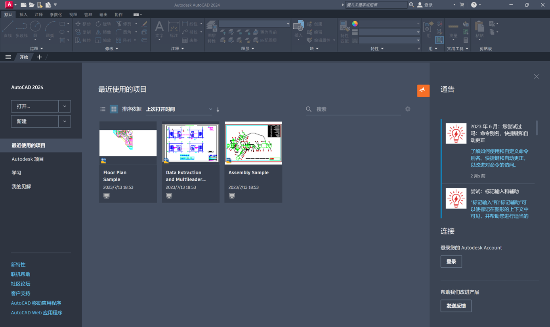550x327 pixels.
Task: Go to the Manage (管理) ribbon tab
Action: [x=88, y=15]
